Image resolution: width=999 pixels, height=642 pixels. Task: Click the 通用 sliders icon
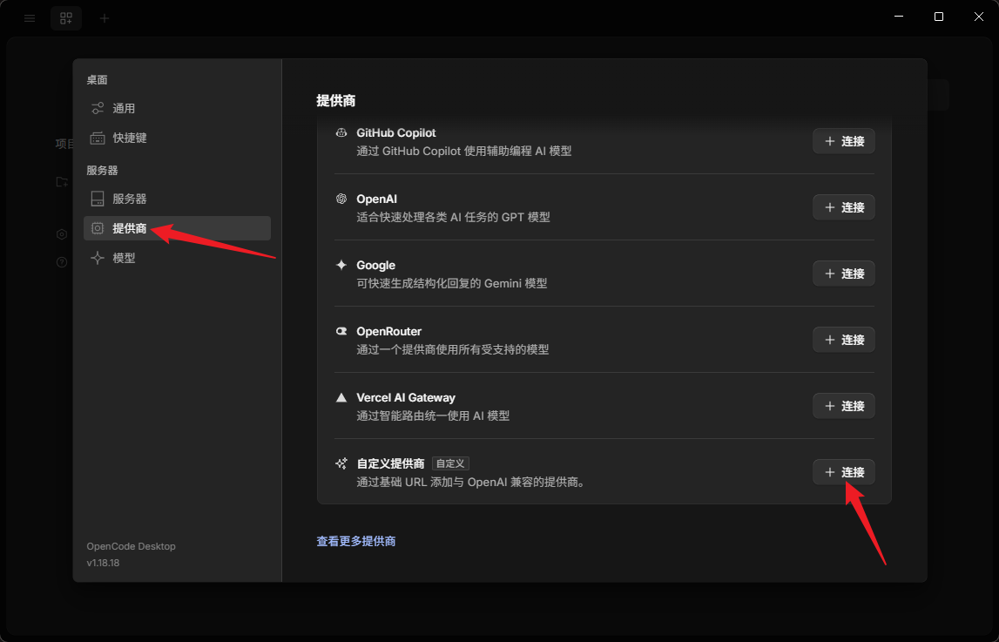pos(98,108)
